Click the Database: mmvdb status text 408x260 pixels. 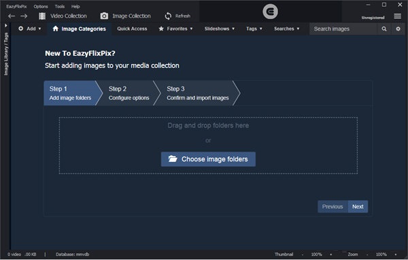pos(72,255)
